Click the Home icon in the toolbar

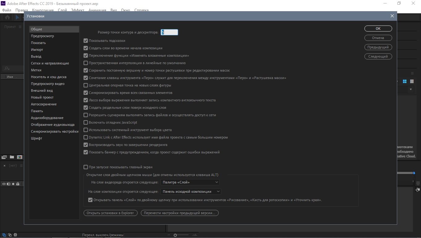tap(7, 17)
